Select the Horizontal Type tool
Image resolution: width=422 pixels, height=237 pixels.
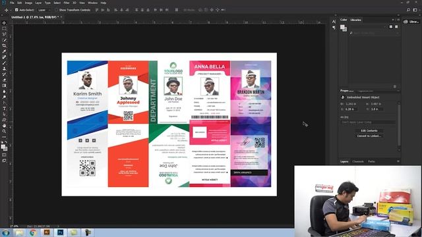click(x=4, y=109)
